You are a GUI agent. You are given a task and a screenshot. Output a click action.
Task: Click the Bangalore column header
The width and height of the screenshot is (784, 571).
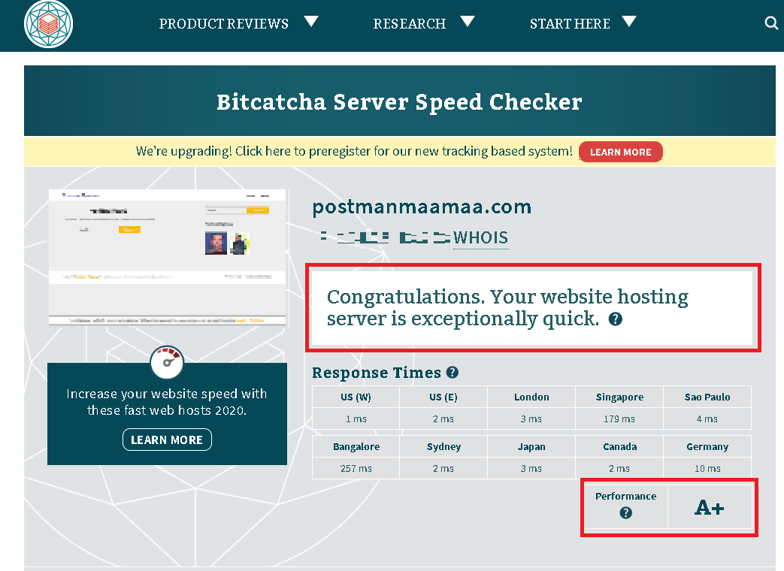[x=356, y=446]
